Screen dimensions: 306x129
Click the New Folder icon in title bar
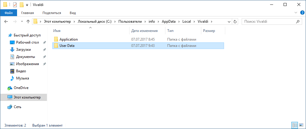22,4
